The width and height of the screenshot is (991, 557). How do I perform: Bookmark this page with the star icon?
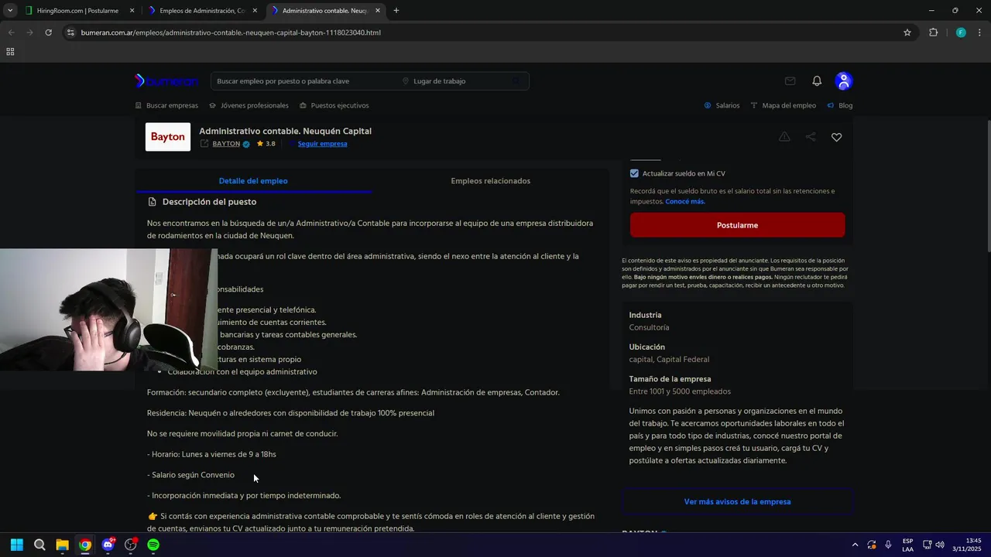[x=907, y=32]
